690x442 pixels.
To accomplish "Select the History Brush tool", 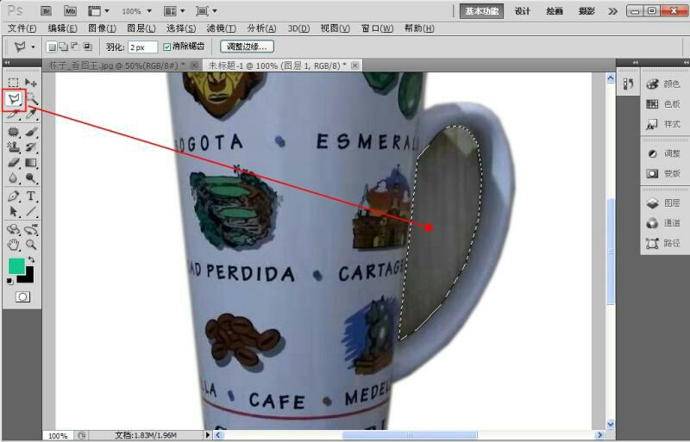I will click(x=31, y=146).
